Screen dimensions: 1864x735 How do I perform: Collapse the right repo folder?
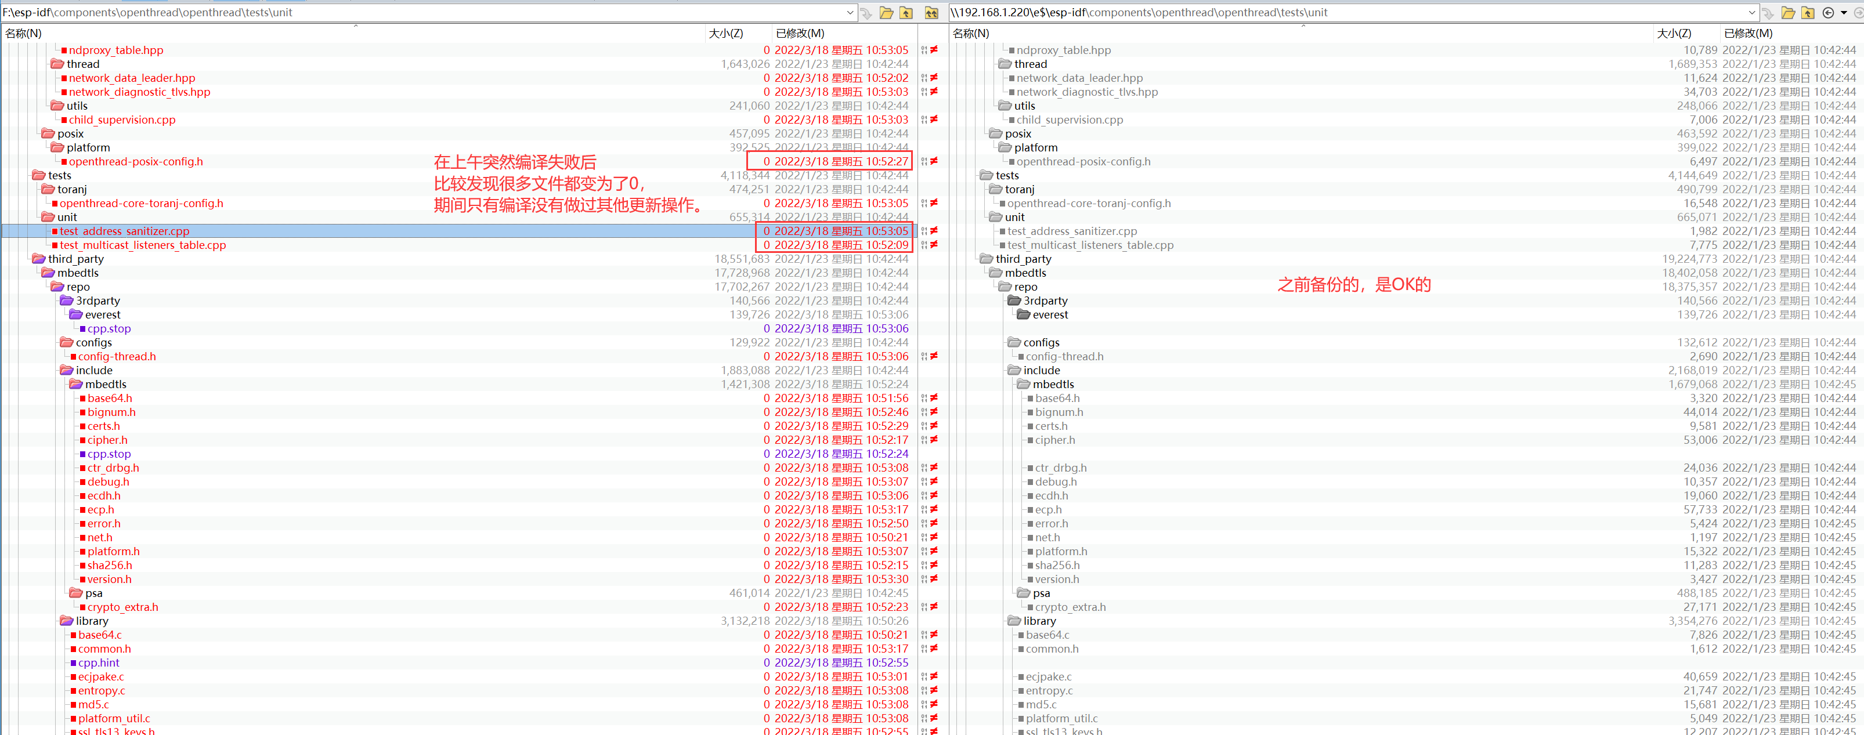1005,287
